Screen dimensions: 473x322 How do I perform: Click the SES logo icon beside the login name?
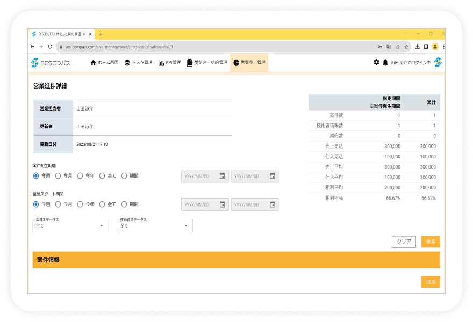click(438, 62)
